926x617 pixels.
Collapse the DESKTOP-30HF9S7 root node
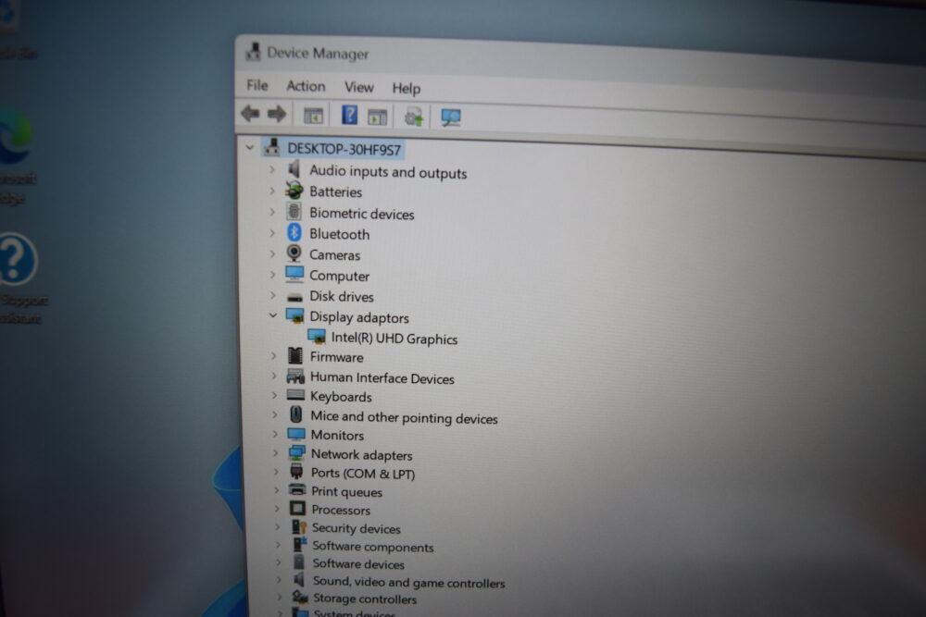click(250, 147)
